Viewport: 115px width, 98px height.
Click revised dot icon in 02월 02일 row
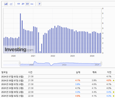pyautogui.click(x=114, y=96)
